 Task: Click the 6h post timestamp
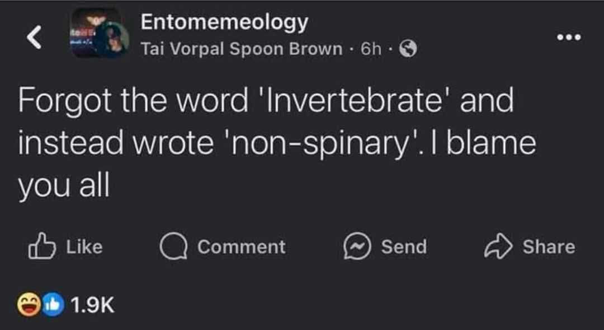pyautogui.click(x=370, y=49)
